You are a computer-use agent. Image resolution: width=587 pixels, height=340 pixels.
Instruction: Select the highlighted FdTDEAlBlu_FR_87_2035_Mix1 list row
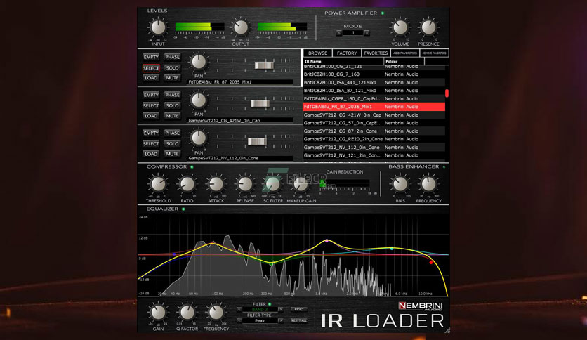(x=374, y=107)
